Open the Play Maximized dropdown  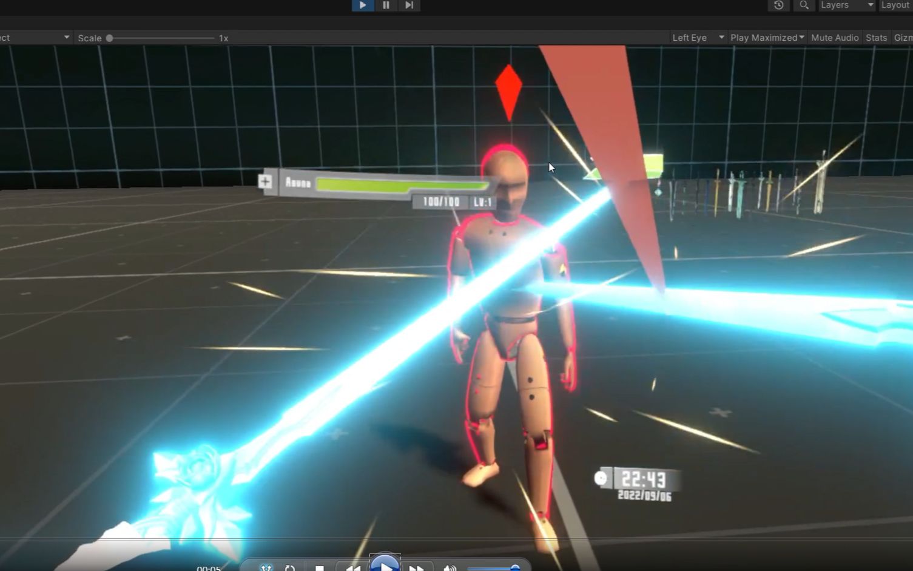click(767, 38)
